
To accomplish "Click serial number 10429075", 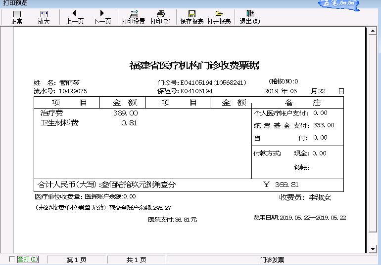I will tap(73, 91).
